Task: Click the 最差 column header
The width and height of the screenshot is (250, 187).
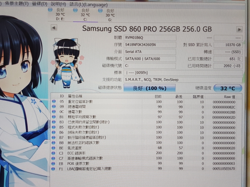Action: pyautogui.click(x=179, y=97)
